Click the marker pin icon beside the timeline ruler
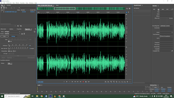Screen dimensions: 174x98 (128, 12)
